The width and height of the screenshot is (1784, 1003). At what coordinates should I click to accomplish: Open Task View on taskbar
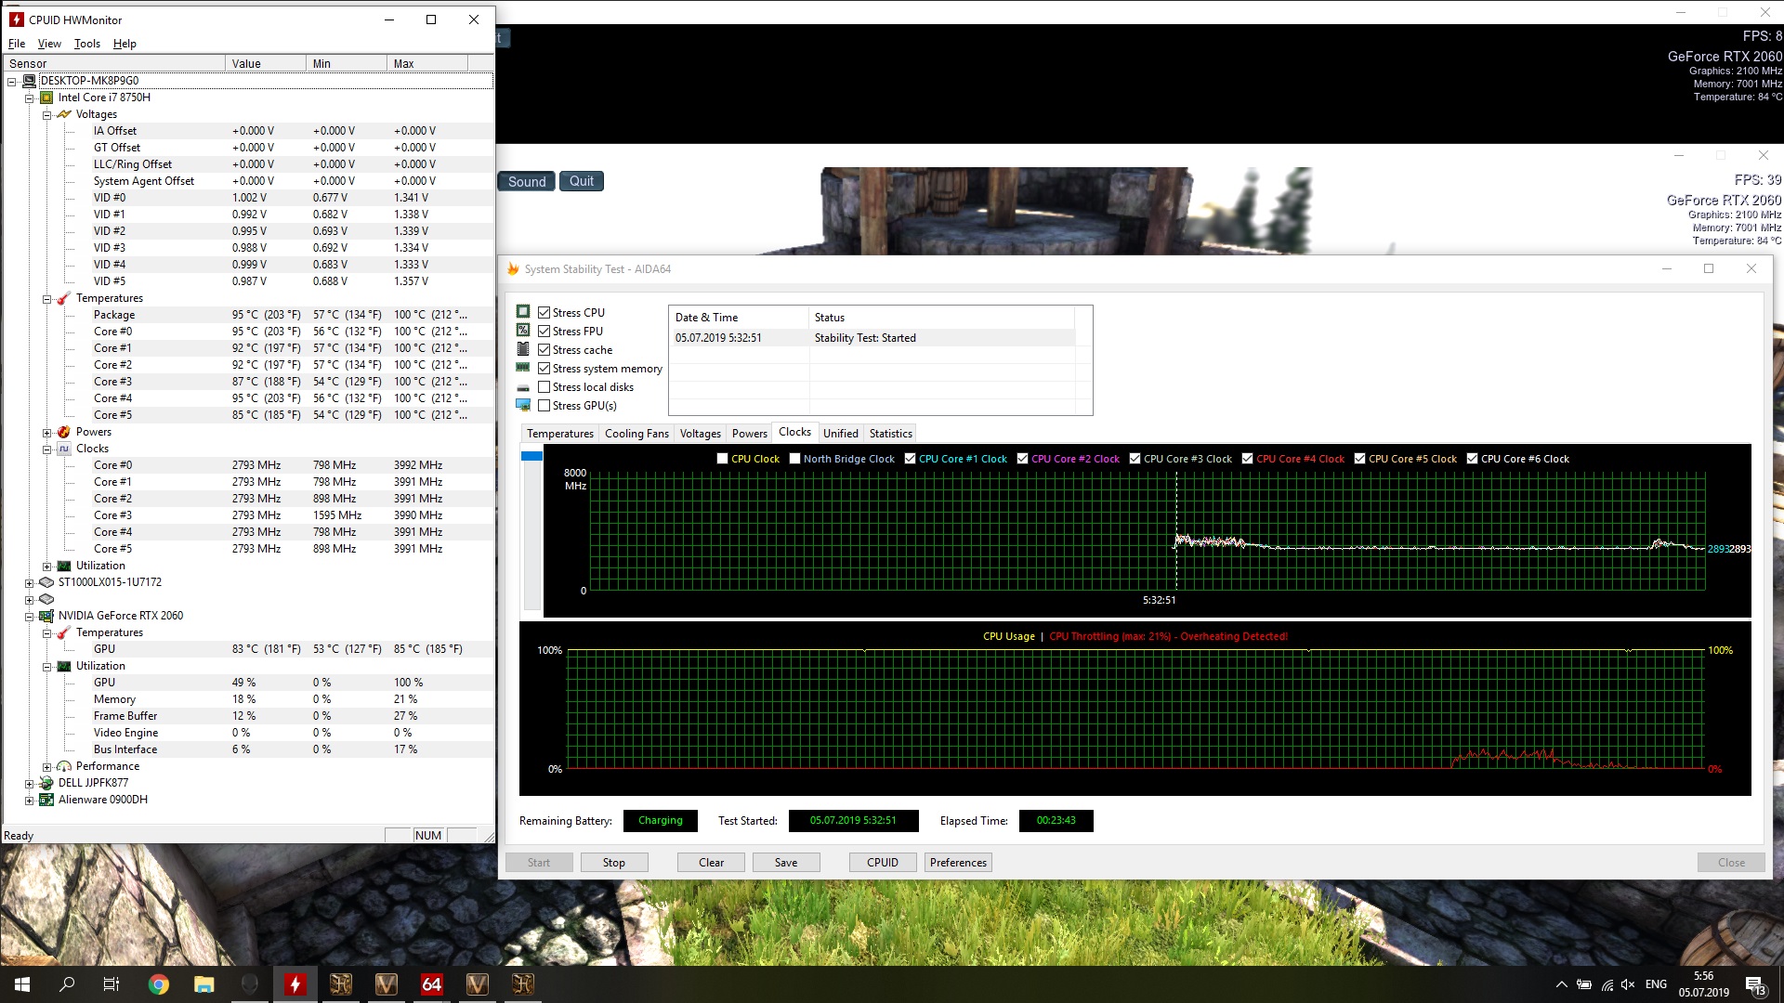tap(111, 984)
